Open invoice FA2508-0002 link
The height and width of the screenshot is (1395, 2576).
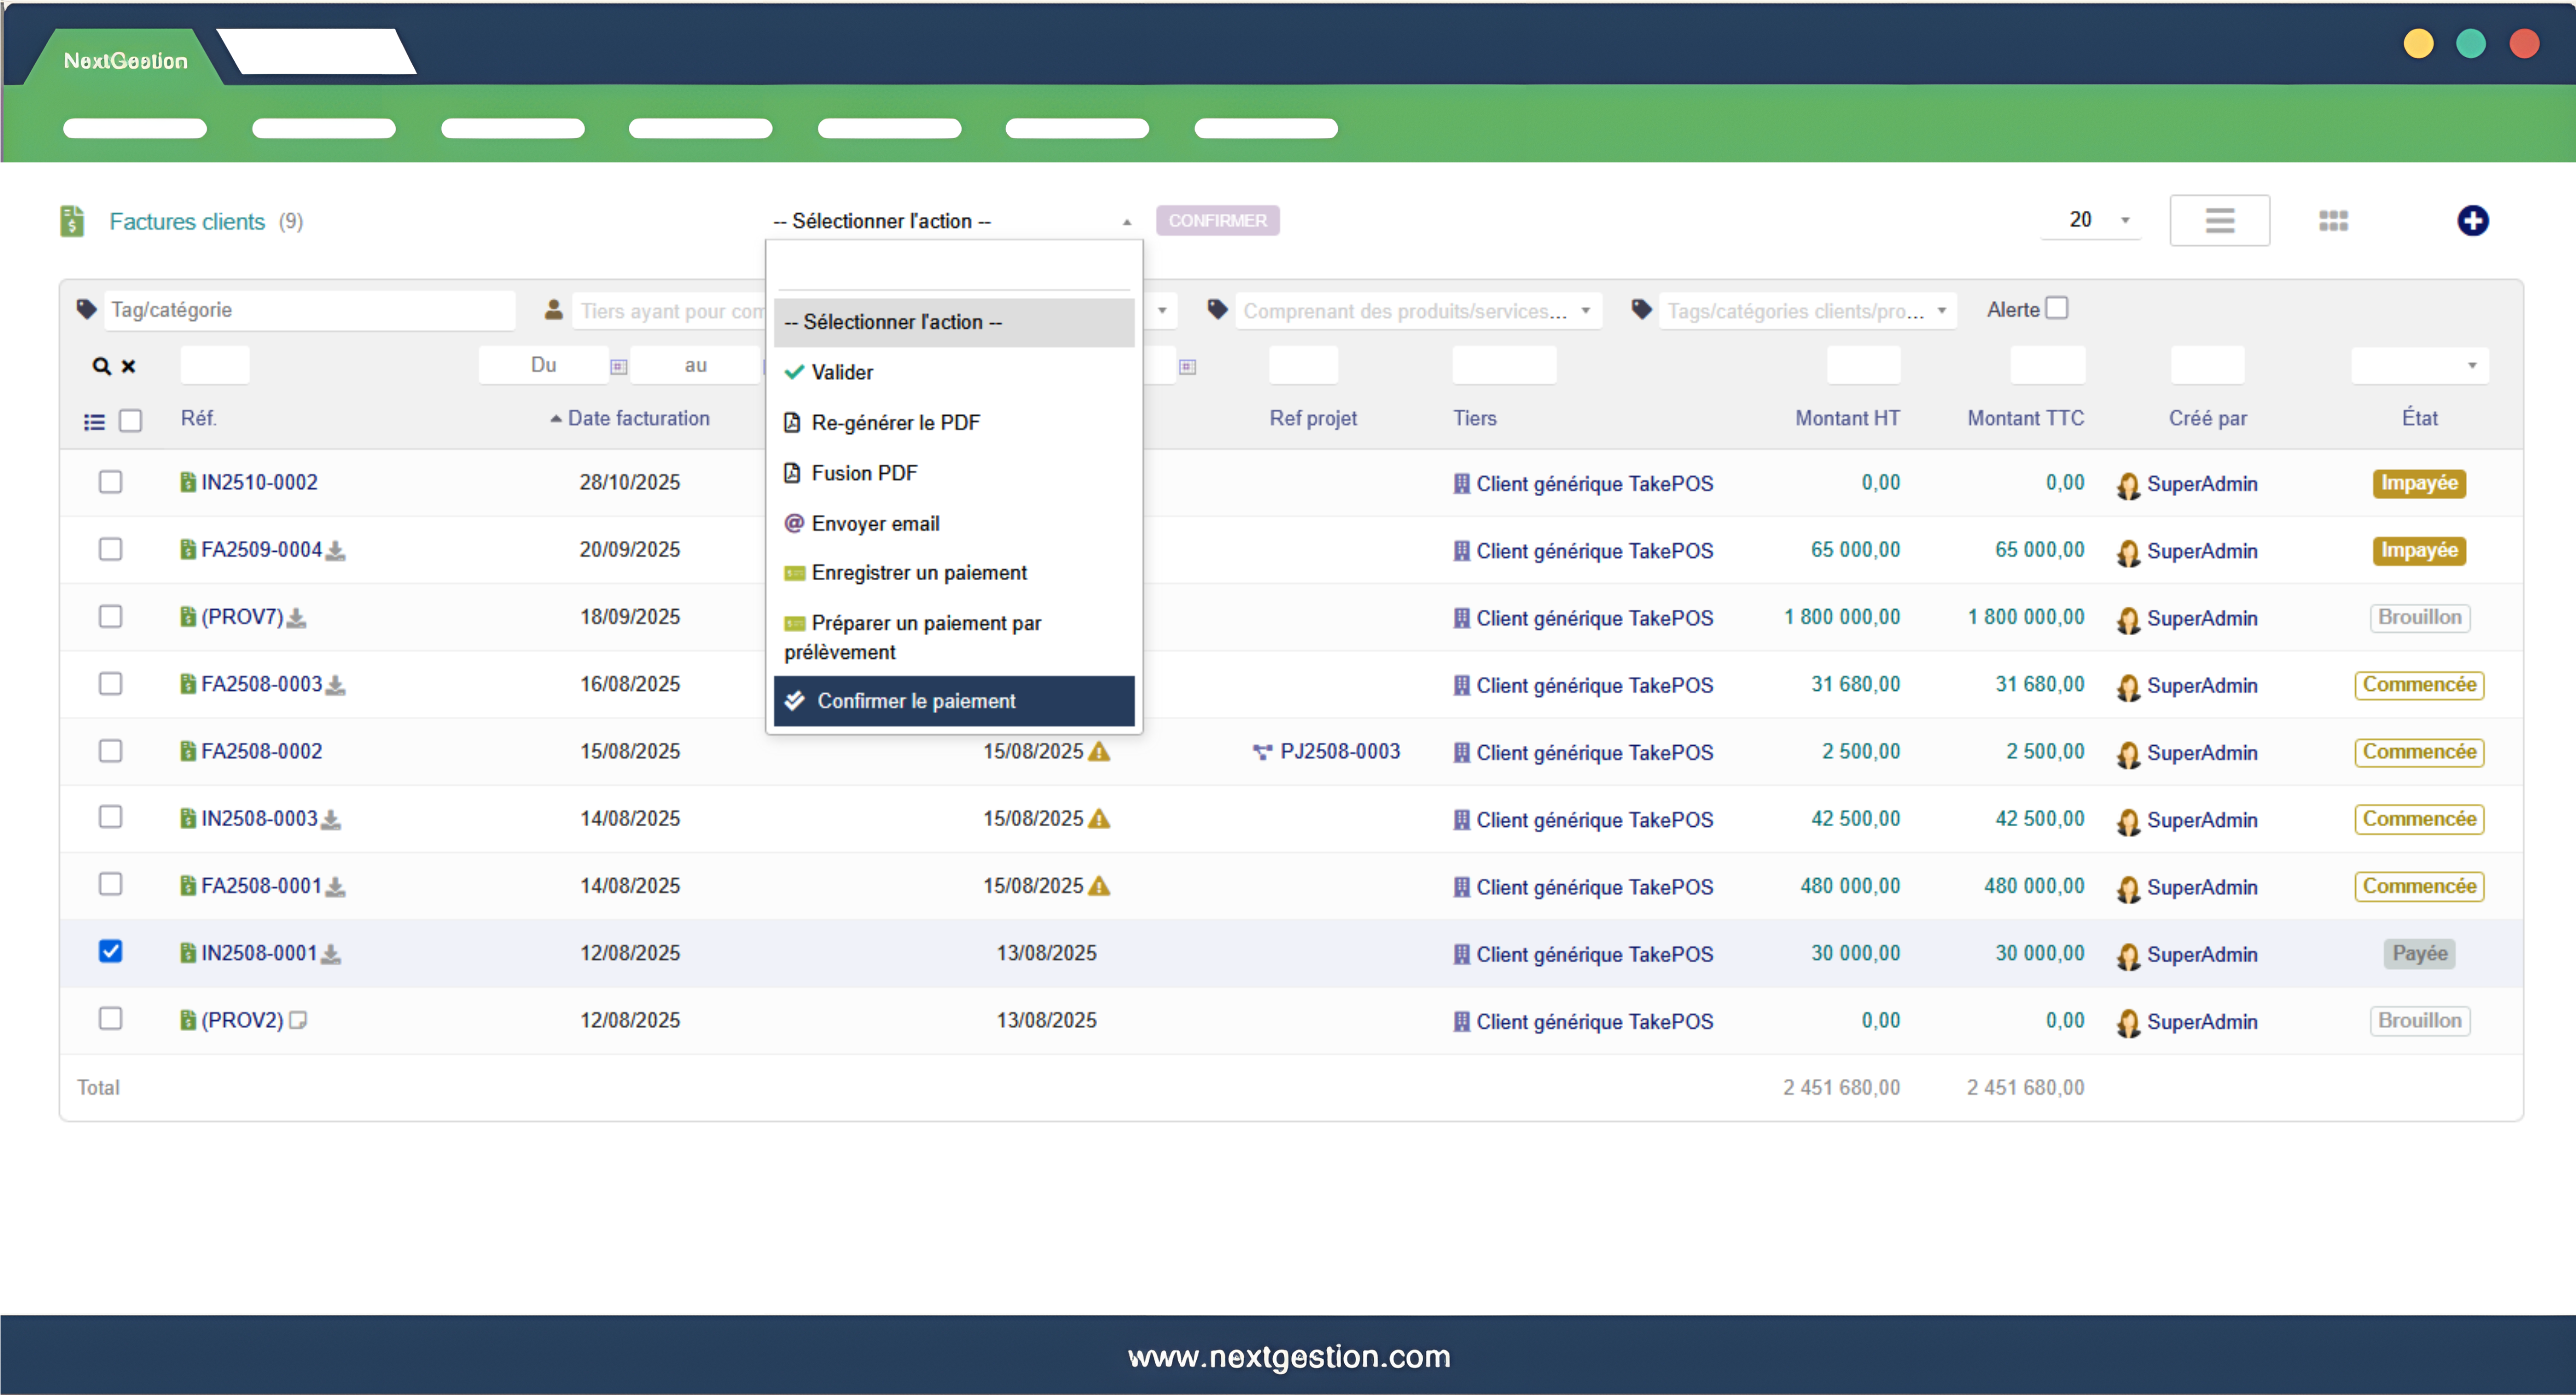261,751
